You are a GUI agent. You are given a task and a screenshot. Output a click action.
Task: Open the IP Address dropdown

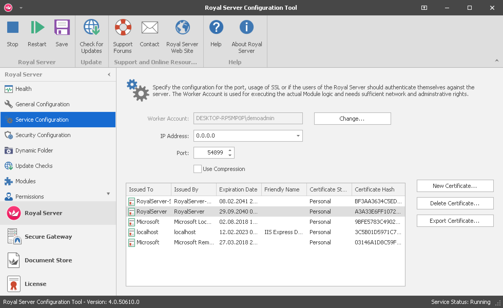(298, 136)
